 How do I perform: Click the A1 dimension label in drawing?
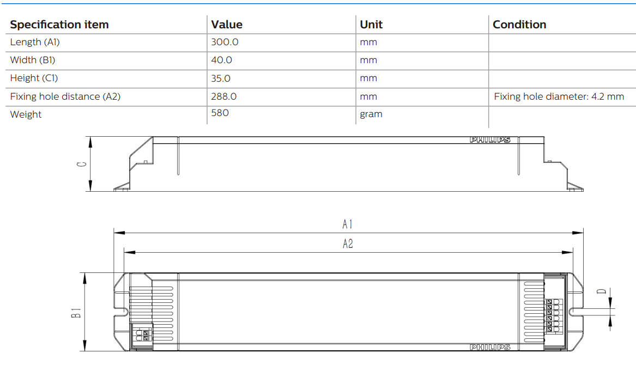point(348,224)
